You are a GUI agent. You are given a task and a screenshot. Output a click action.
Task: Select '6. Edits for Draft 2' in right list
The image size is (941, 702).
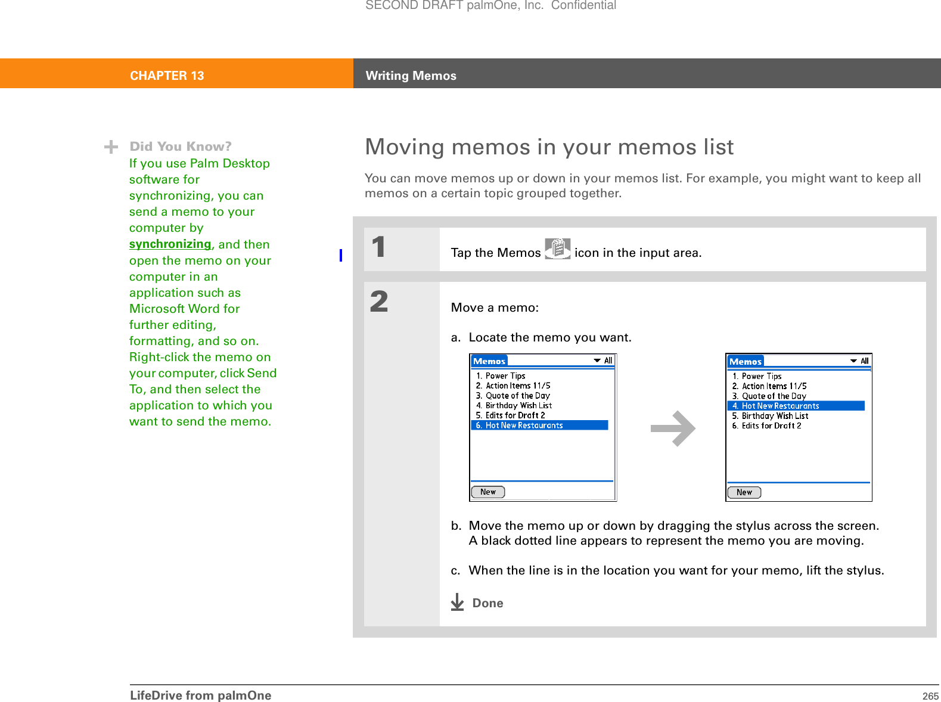766,425
